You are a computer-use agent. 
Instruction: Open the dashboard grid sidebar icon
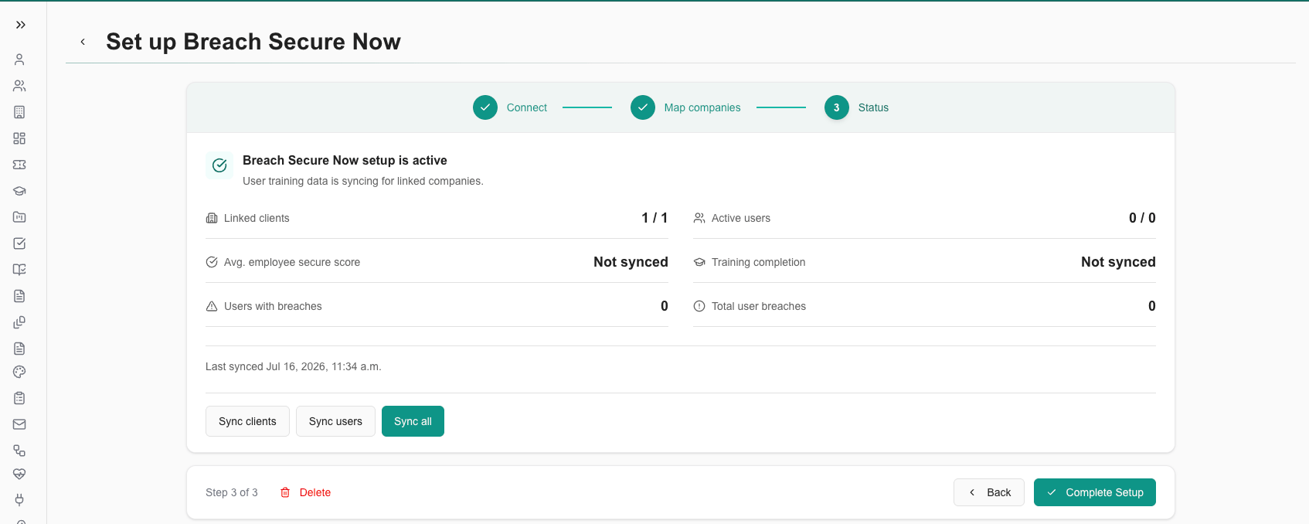coord(19,138)
